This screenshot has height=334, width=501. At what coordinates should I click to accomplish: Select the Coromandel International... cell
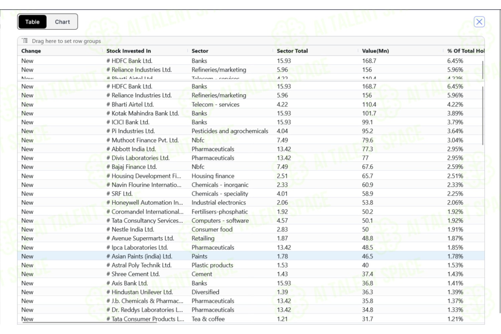point(145,211)
